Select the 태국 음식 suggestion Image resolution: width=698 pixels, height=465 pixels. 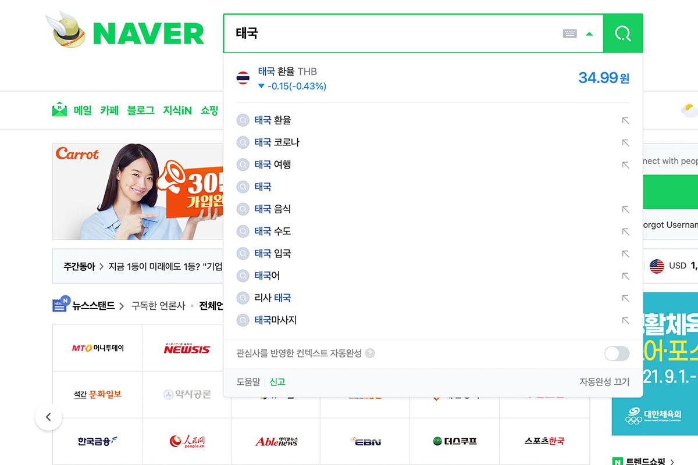(x=273, y=209)
